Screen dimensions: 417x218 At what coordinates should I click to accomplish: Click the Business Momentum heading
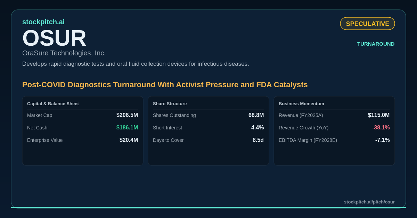pos(301,104)
